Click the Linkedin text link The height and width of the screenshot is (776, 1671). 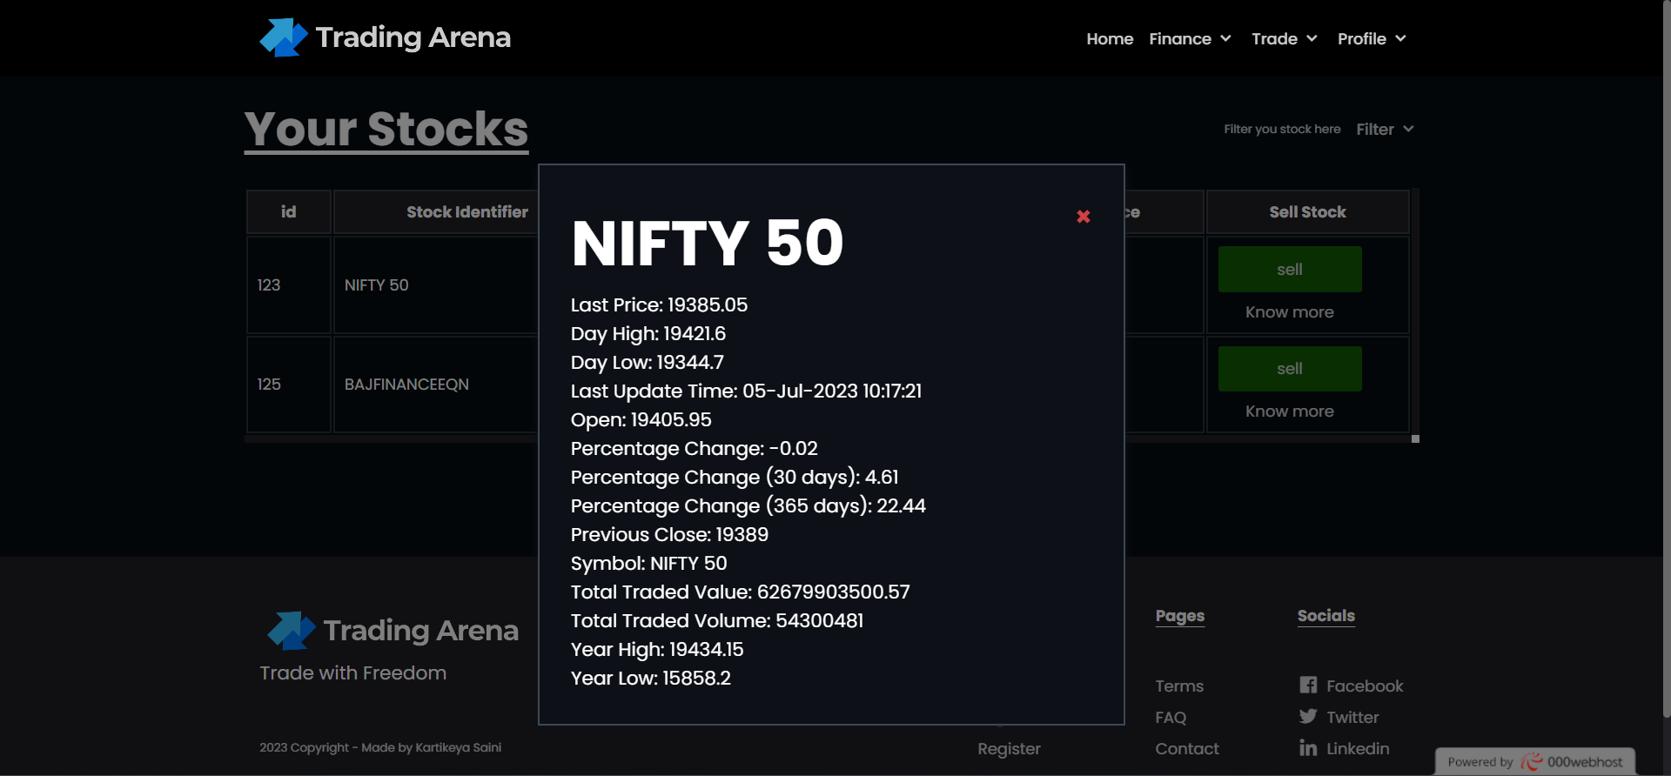point(1358,748)
